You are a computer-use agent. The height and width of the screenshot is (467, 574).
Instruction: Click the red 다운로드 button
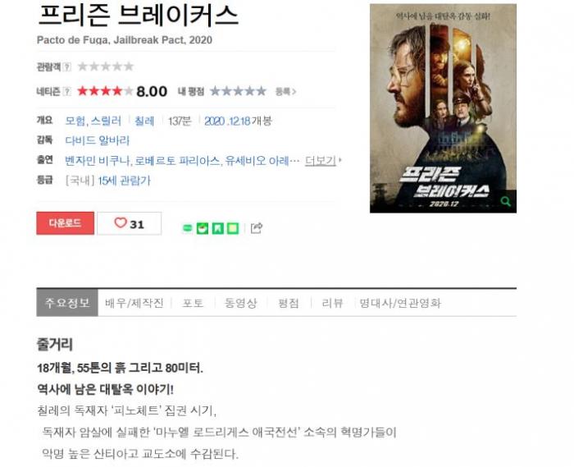coord(65,223)
